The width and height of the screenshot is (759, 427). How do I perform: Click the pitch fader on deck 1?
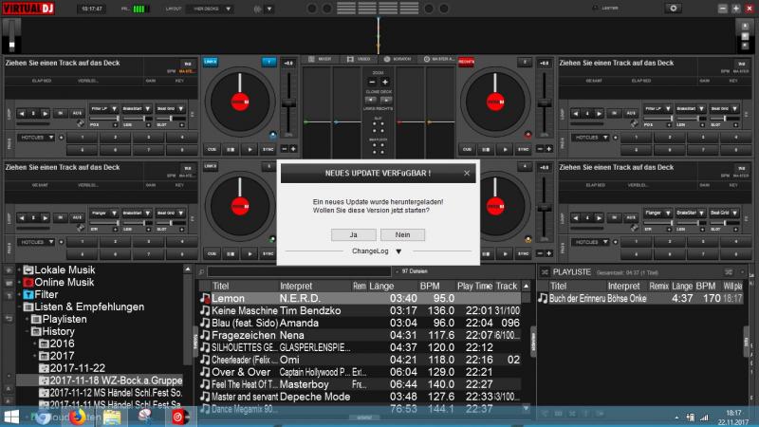coord(288,103)
